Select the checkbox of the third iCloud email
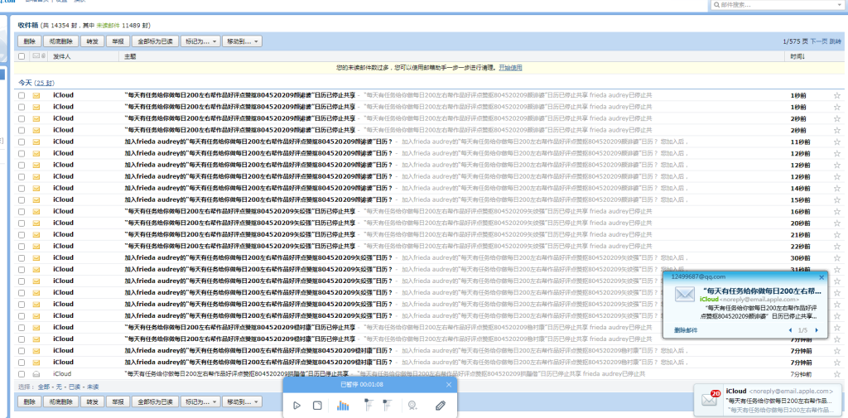 (x=22, y=118)
